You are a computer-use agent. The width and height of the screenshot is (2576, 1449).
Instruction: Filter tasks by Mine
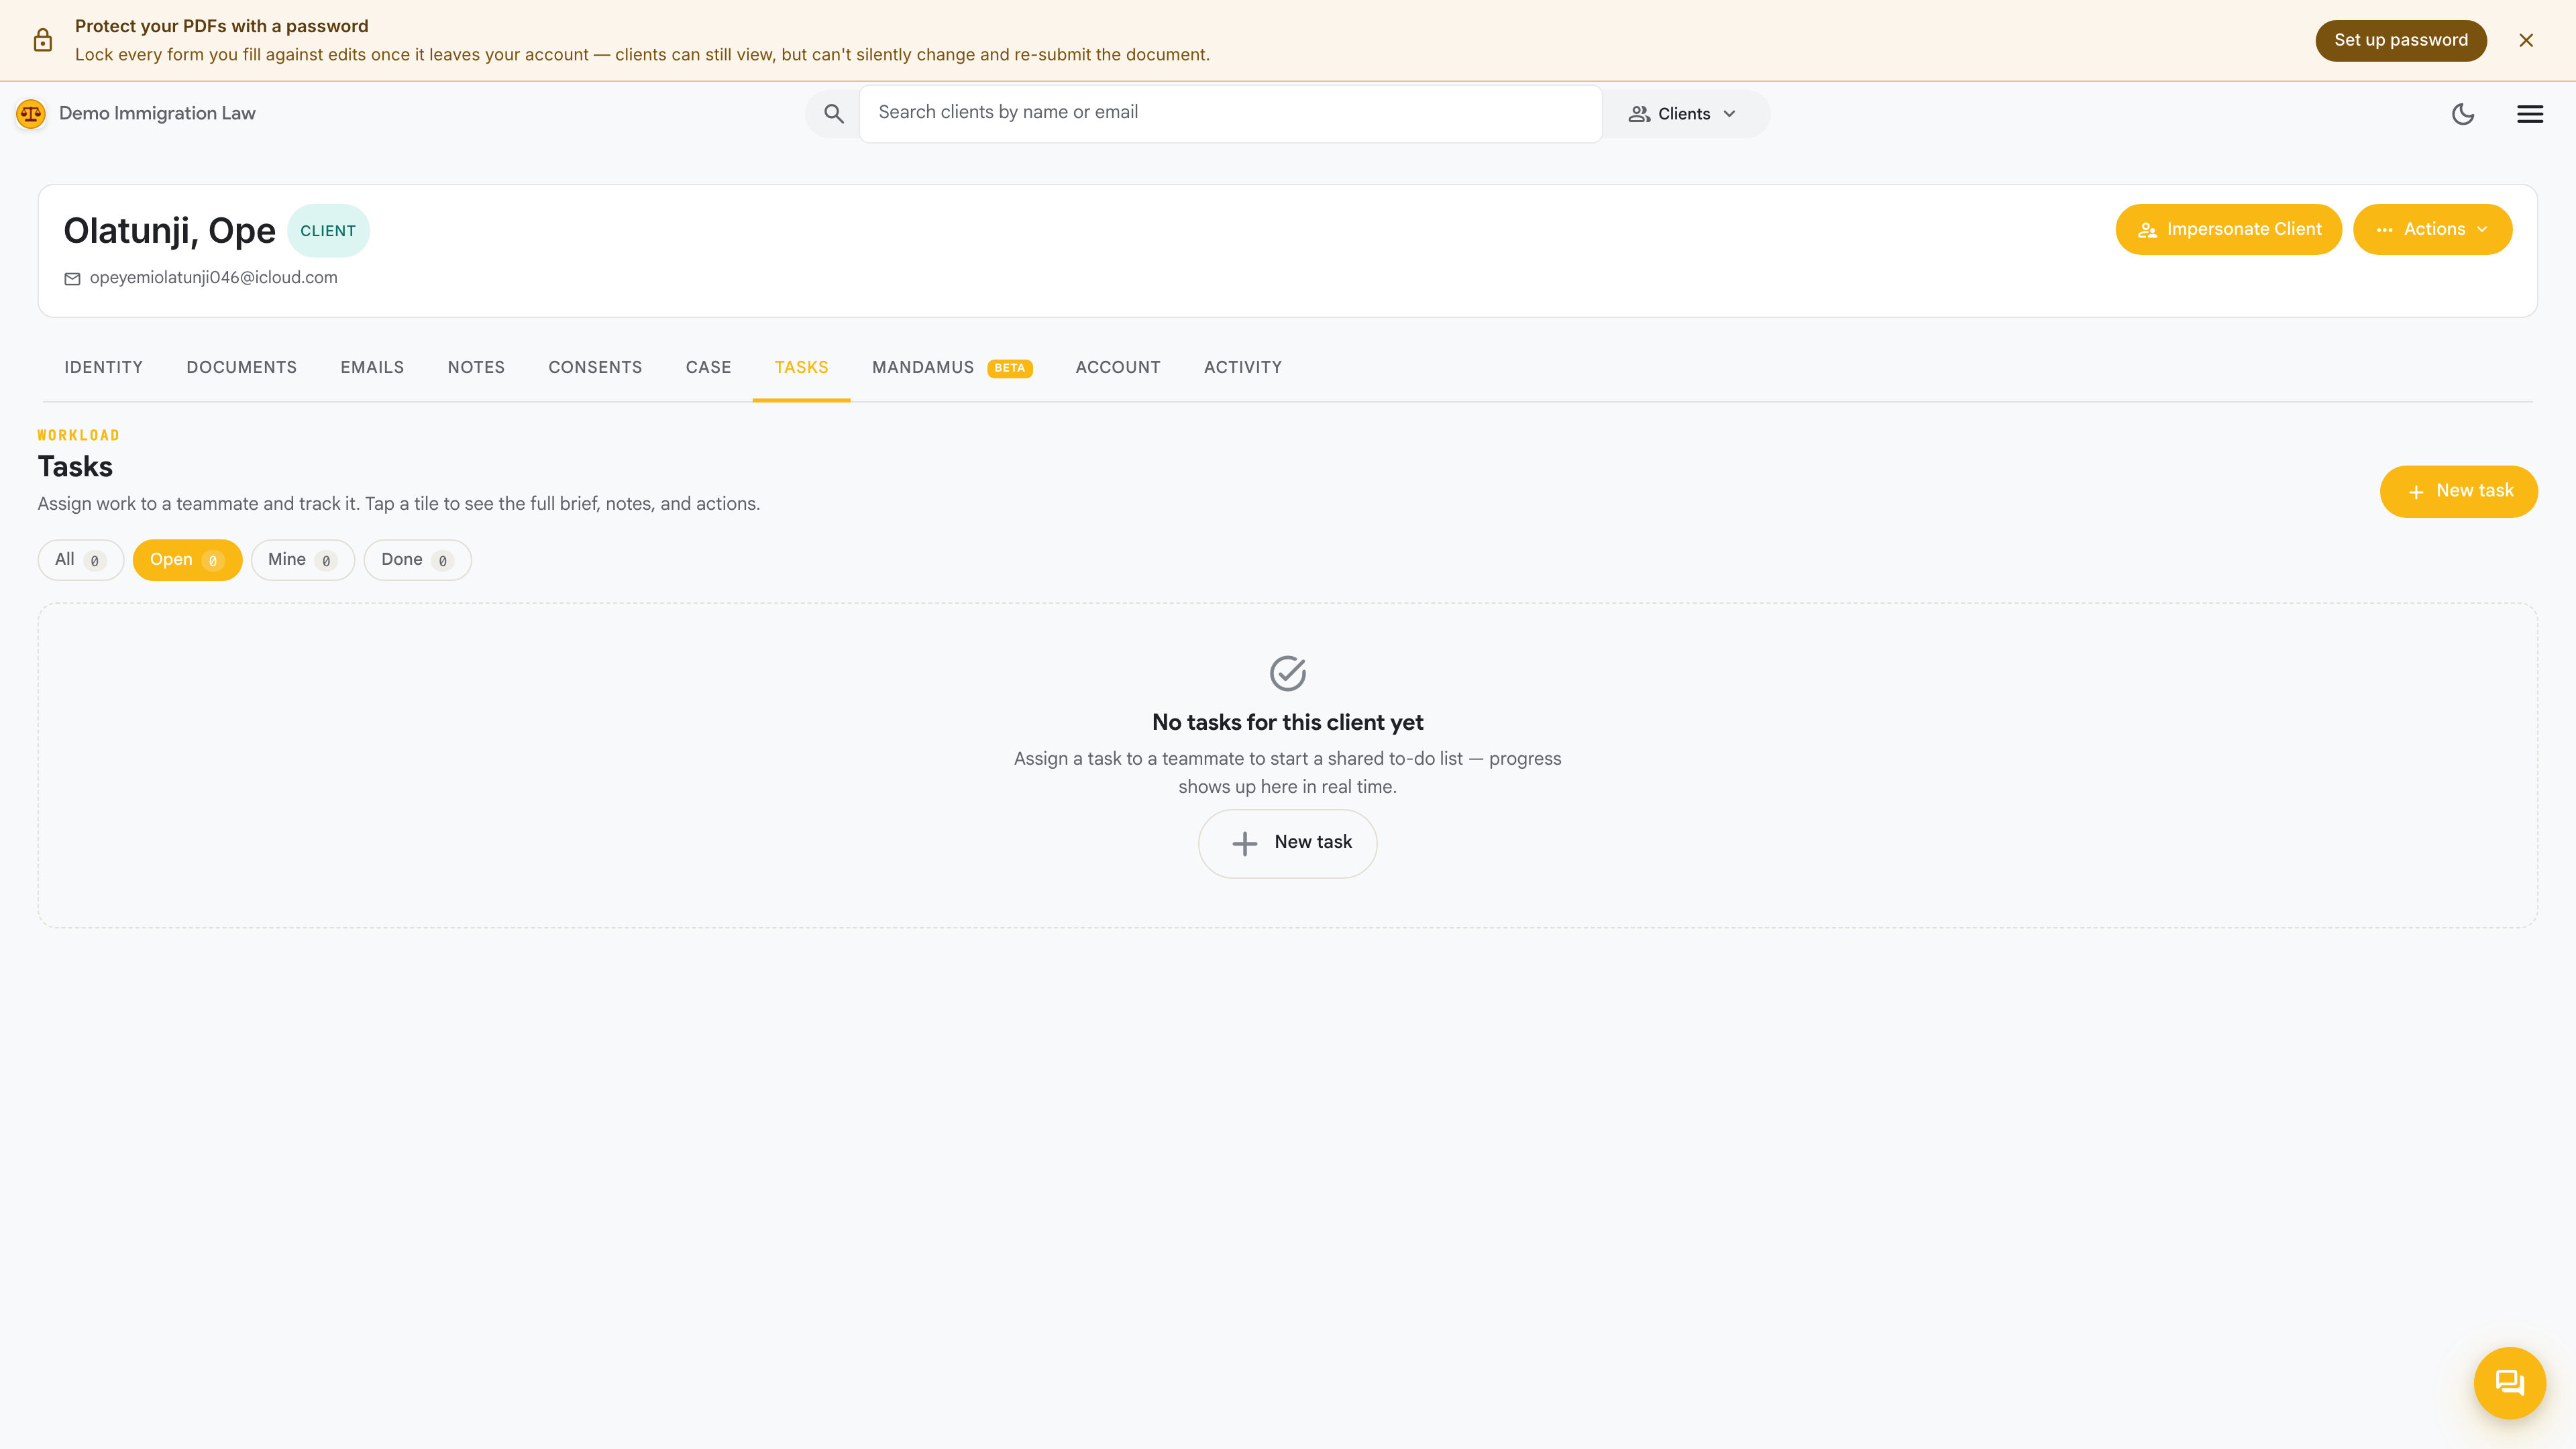tap(302, 560)
